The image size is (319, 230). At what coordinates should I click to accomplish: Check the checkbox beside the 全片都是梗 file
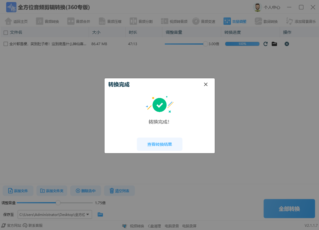point(5,44)
